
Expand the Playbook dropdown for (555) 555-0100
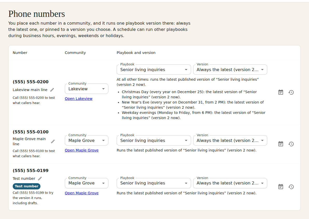click(x=154, y=140)
